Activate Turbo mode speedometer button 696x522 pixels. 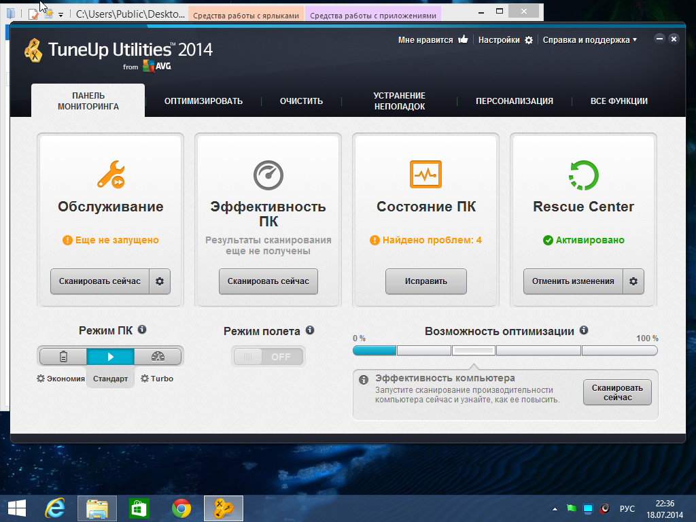pos(158,356)
